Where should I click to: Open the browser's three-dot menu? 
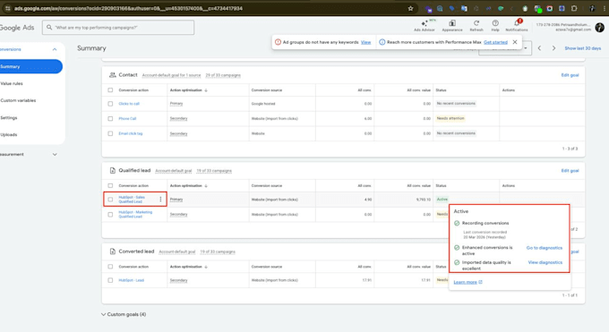click(x=605, y=8)
